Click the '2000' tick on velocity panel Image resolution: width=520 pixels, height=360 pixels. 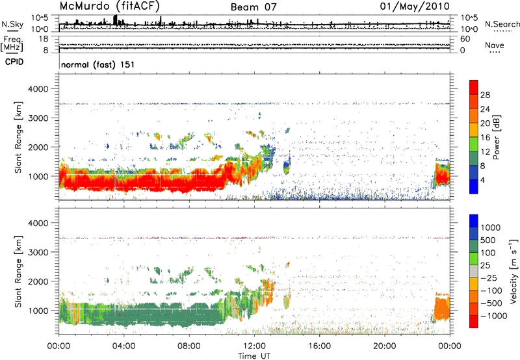38,281
